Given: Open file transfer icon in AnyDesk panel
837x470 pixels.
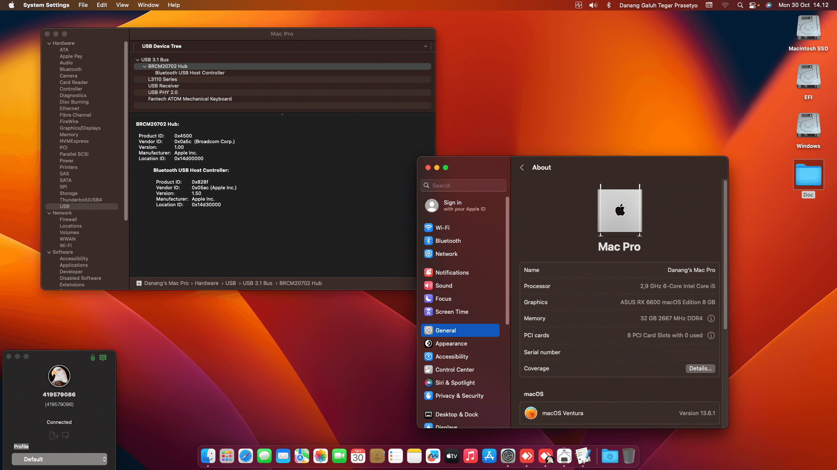Looking at the screenshot, I should pos(54,435).
